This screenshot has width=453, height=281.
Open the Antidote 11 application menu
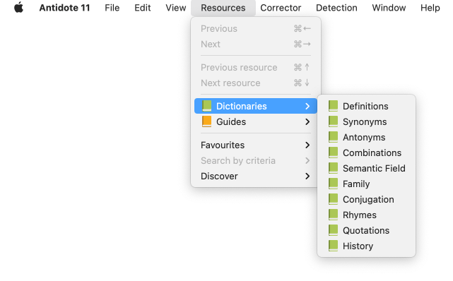pos(64,8)
